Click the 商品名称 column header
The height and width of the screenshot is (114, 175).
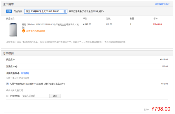(10, 19)
